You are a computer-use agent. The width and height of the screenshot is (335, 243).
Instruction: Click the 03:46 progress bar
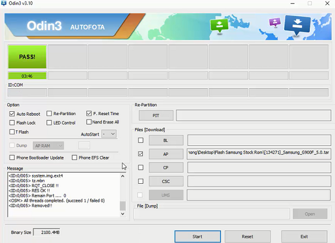(x=27, y=75)
